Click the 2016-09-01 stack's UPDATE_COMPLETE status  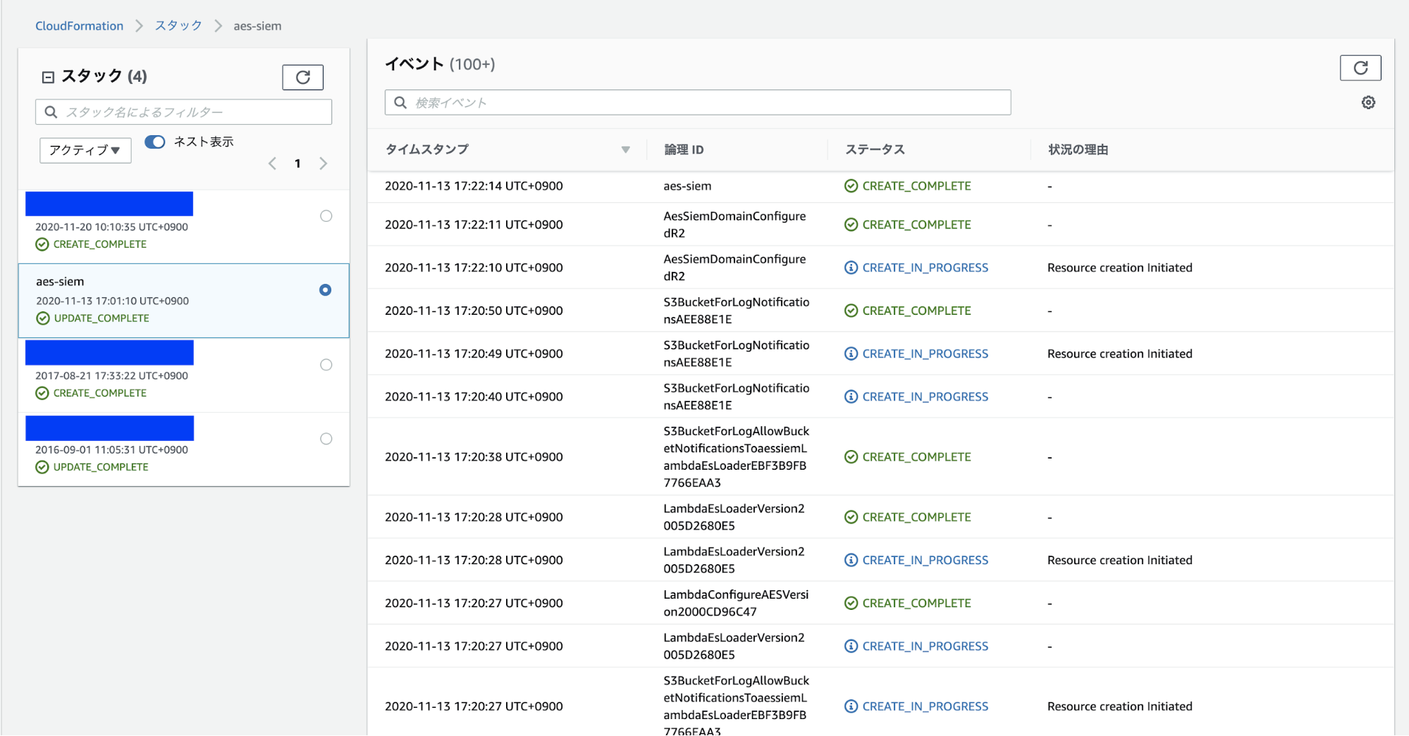[101, 467]
